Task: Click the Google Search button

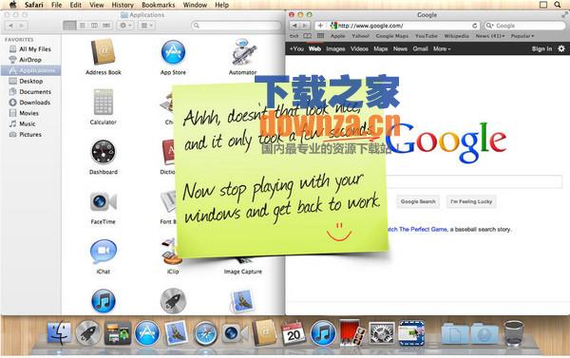Action: click(418, 201)
